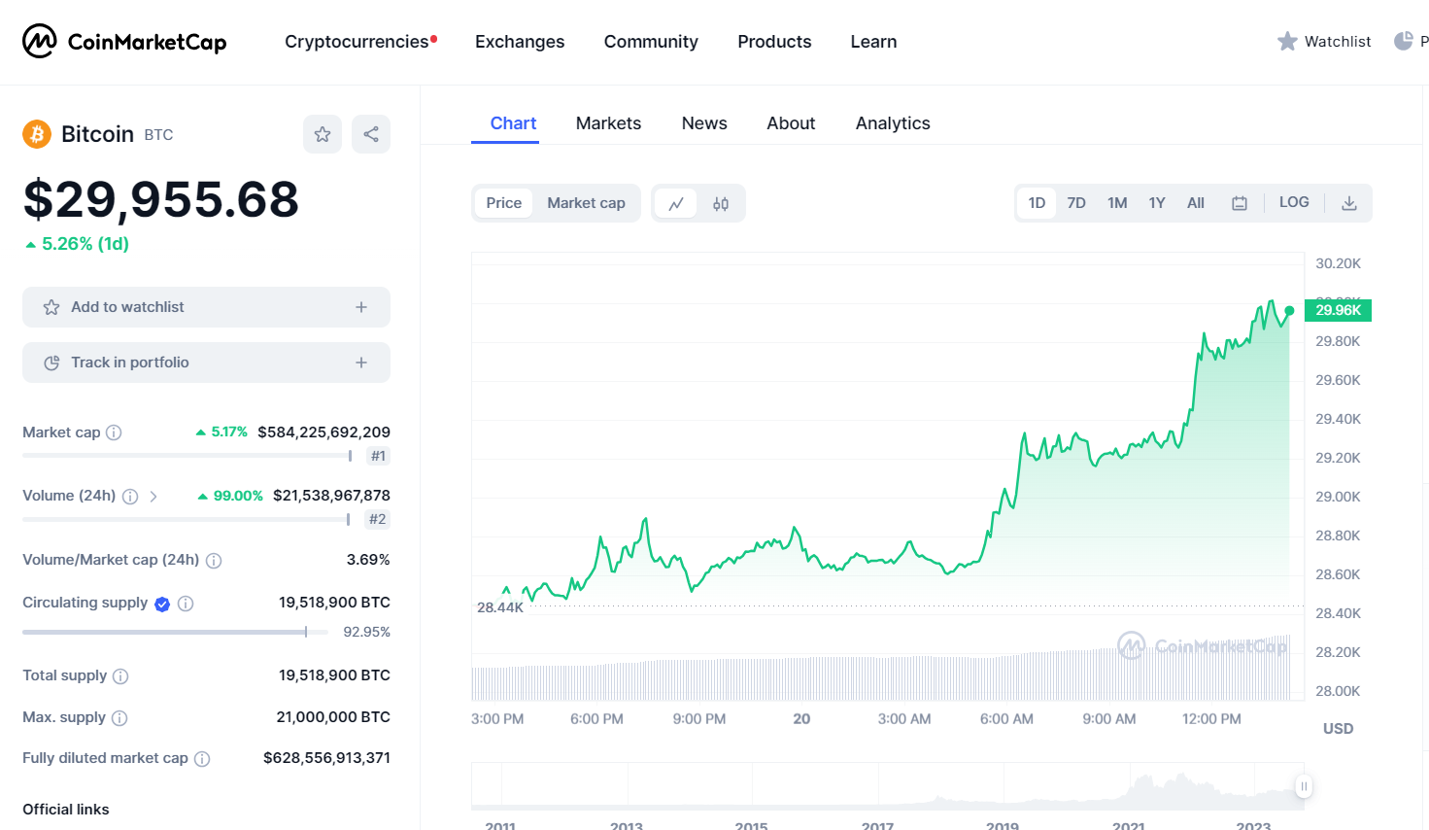The height and width of the screenshot is (830, 1429).
Task: Click the $584,225,692,209 market cap value
Action: point(323,432)
